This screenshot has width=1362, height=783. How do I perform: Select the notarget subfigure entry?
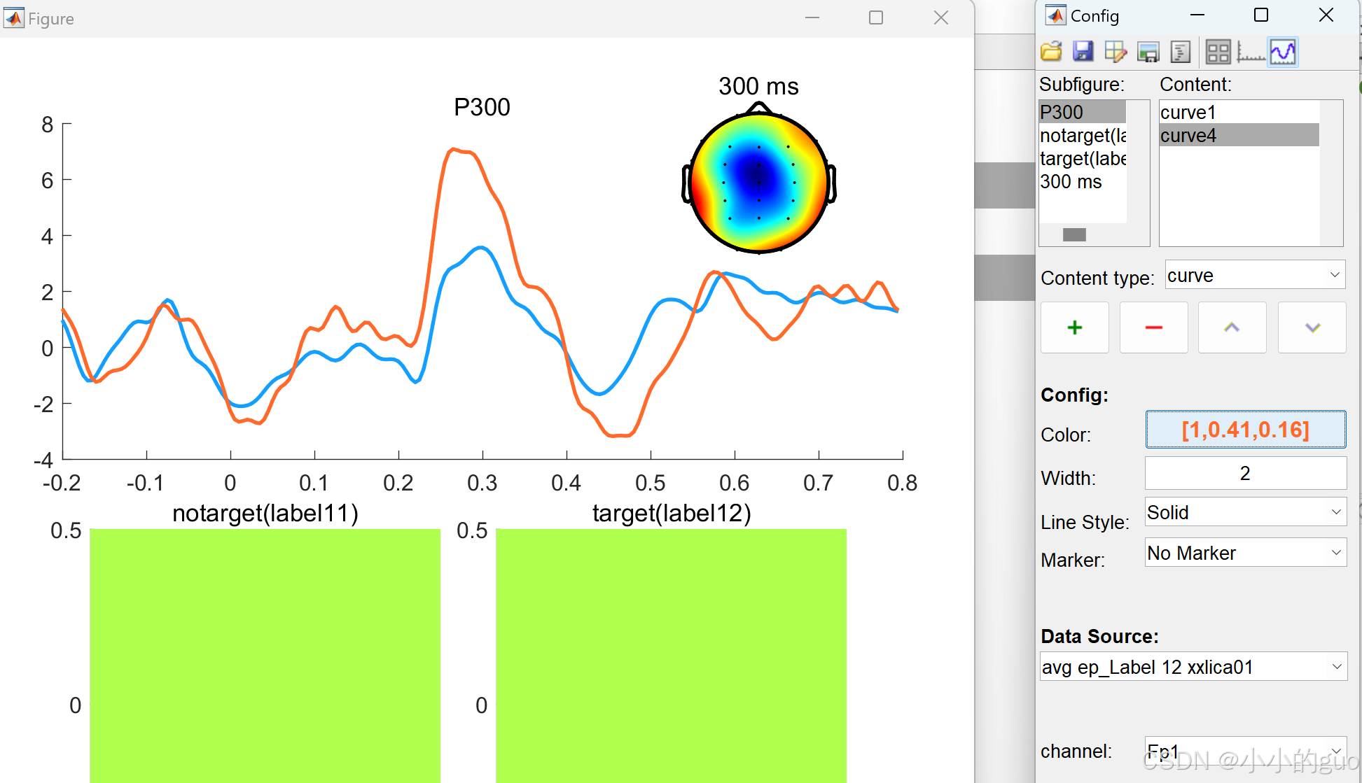coord(1083,135)
